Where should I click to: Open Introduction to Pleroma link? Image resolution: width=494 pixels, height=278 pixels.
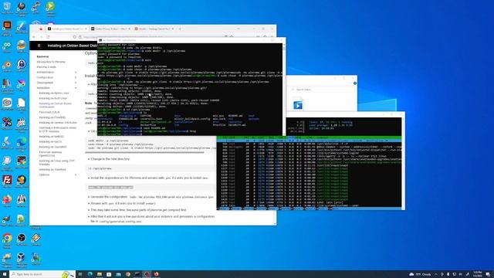(x=51, y=62)
